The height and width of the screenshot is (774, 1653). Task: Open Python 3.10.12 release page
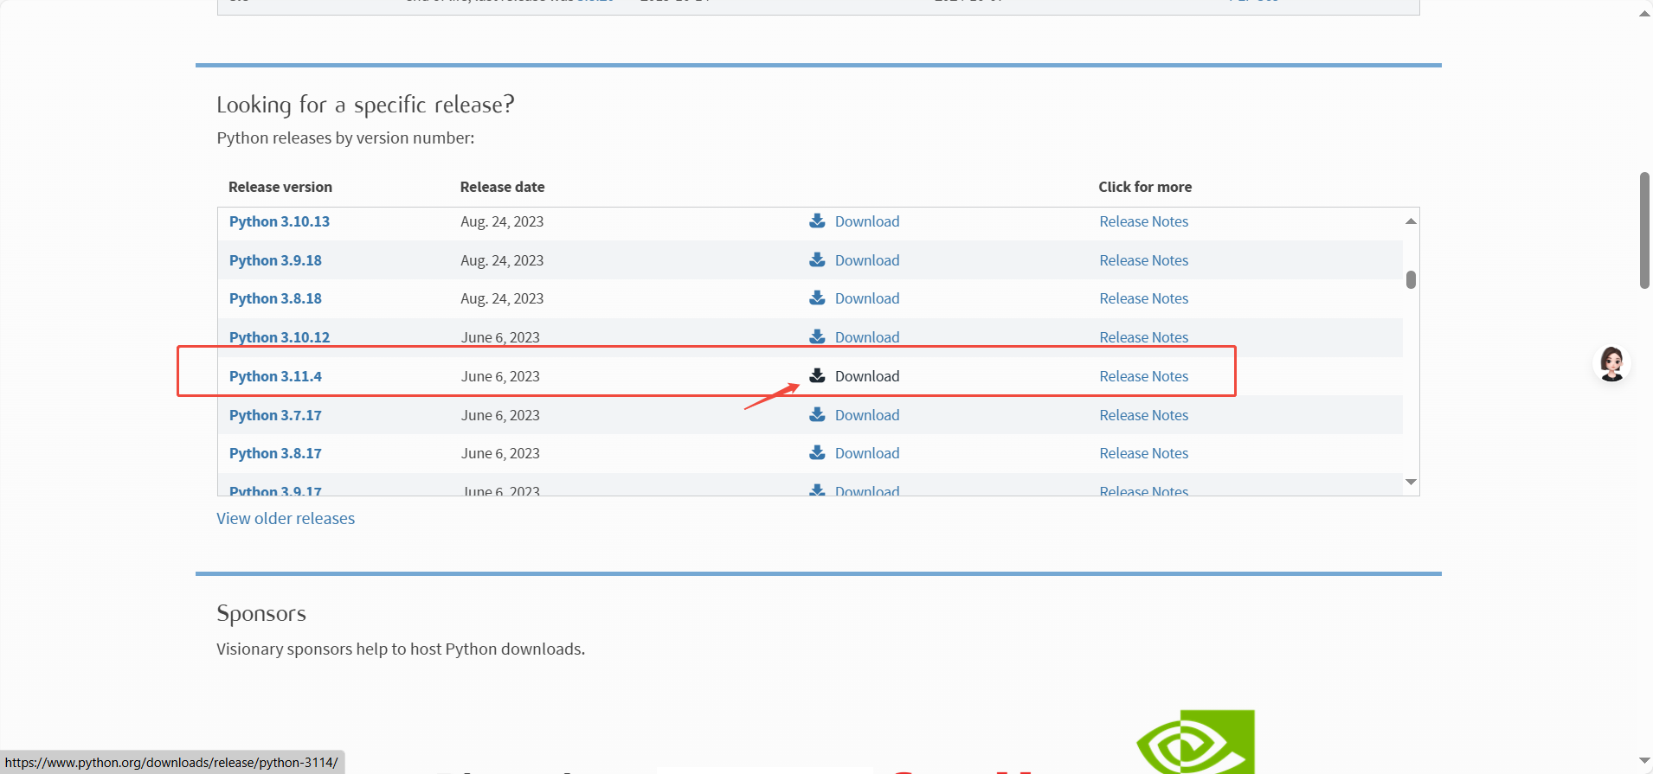pyautogui.click(x=279, y=337)
